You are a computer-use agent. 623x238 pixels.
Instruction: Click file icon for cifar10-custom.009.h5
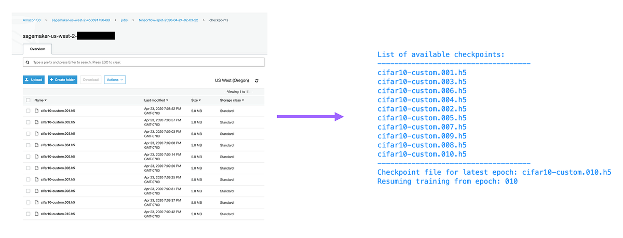37,202
